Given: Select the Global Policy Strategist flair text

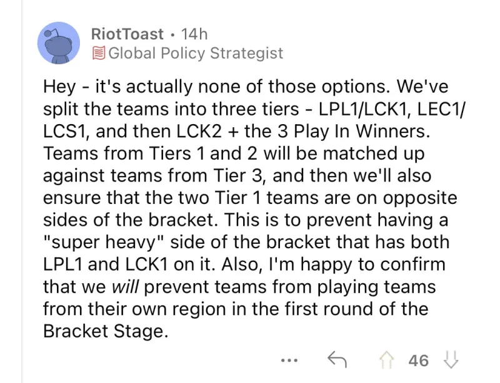Looking at the screenshot, I should (196, 53).
